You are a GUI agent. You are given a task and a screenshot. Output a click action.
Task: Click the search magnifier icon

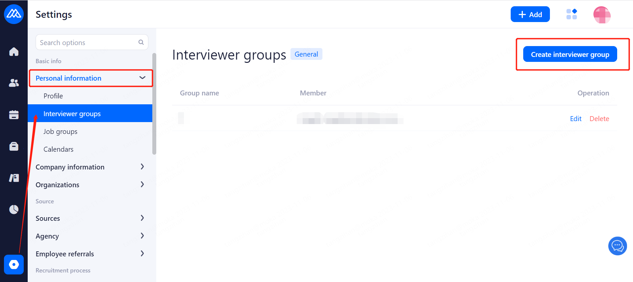tap(141, 42)
